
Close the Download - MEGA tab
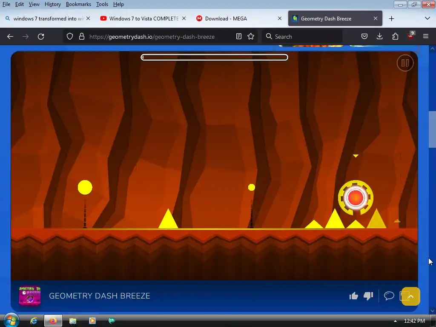point(280,18)
